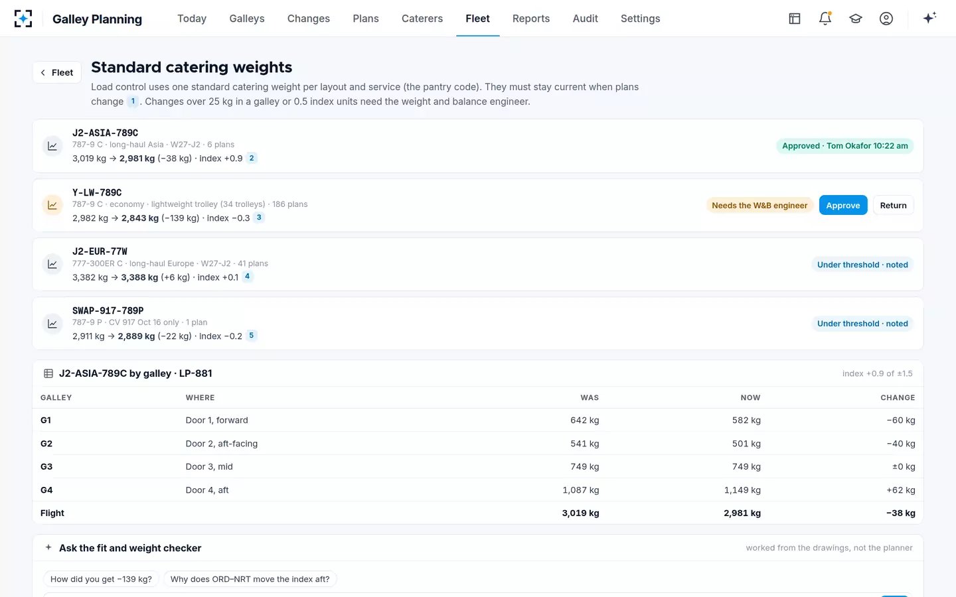This screenshot has height=597, width=956.
Task: Click chart icon for SWAP-917-789P
Action: coord(52,323)
